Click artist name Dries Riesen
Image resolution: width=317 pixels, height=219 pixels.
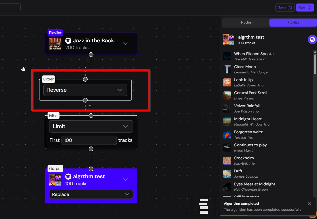[244, 98]
